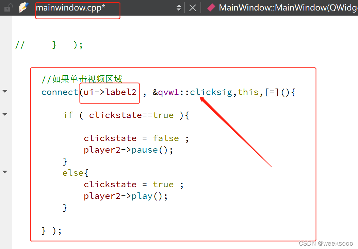Viewport: 358px width, 249px height.
Task: Open the MainWindow::MainWindow symbol dropdown
Action: 288,8
